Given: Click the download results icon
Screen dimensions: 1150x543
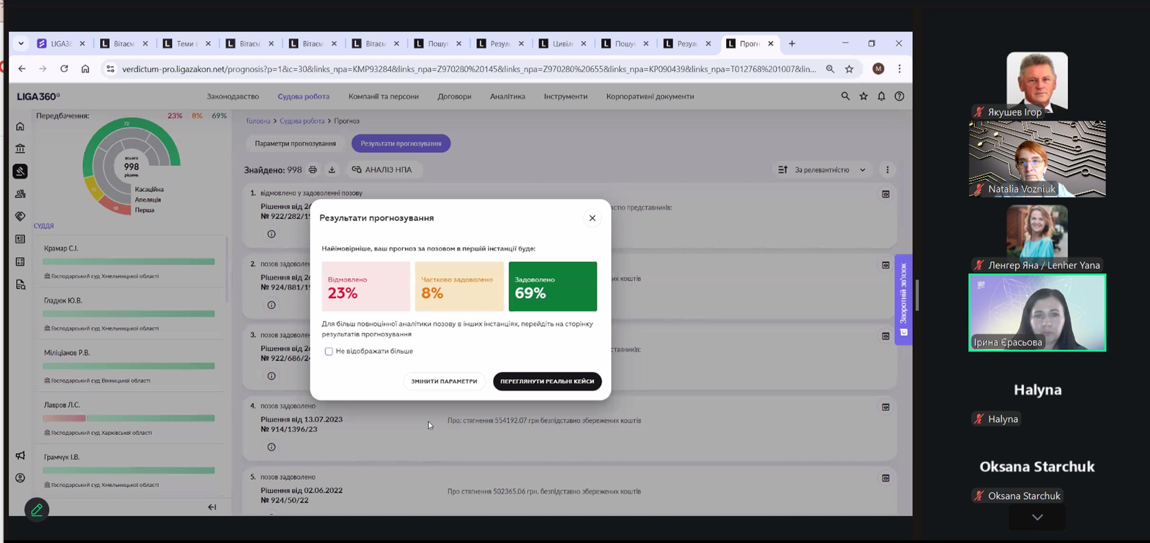Looking at the screenshot, I should pyautogui.click(x=332, y=170).
